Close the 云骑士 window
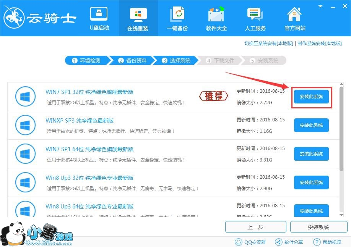The image size is (351, 247). (x=345, y=6)
